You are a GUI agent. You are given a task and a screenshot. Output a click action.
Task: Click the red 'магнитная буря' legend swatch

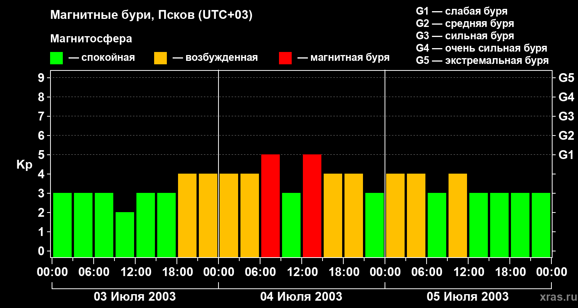tap(285, 58)
